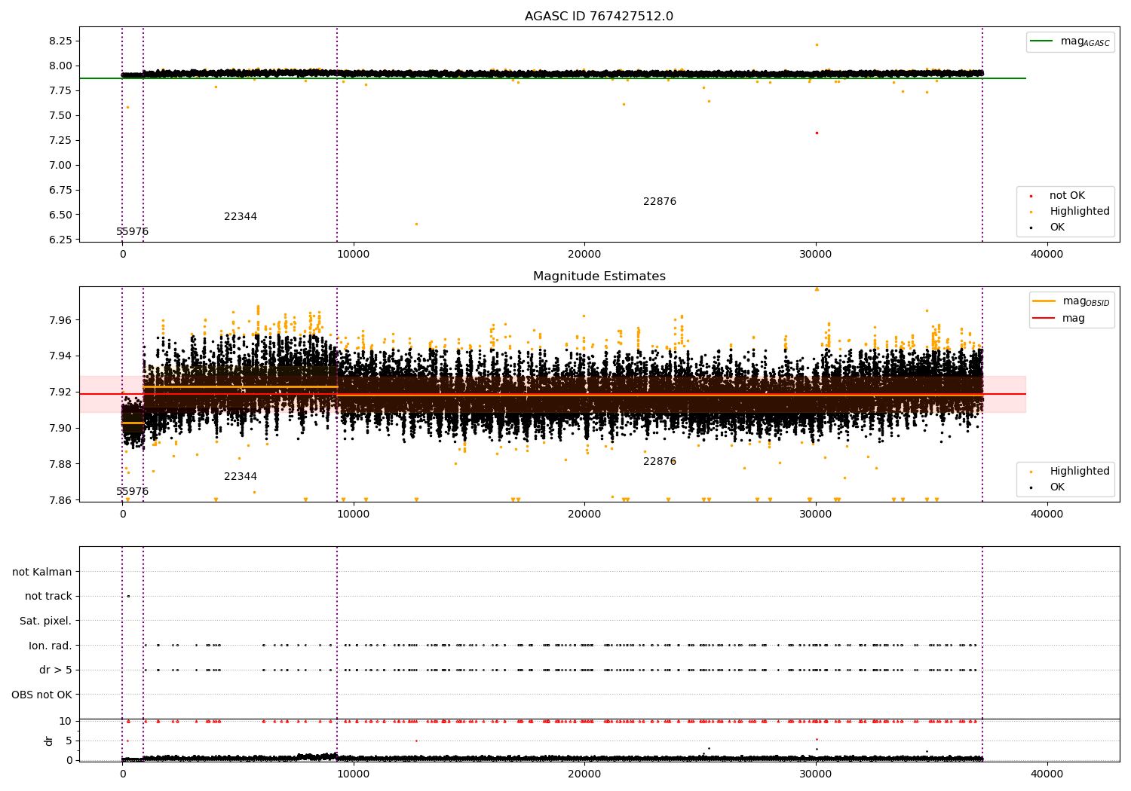Click the 6.75 y-axis tick label
Image resolution: width=1131 pixels, height=791 pixels.
click(x=59, y=190)
